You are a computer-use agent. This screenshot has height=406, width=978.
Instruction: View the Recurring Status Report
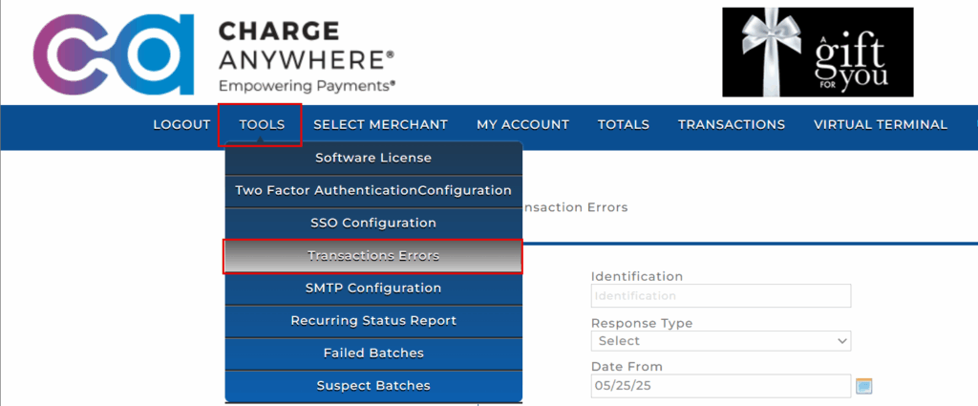click(x=373, y=320)
